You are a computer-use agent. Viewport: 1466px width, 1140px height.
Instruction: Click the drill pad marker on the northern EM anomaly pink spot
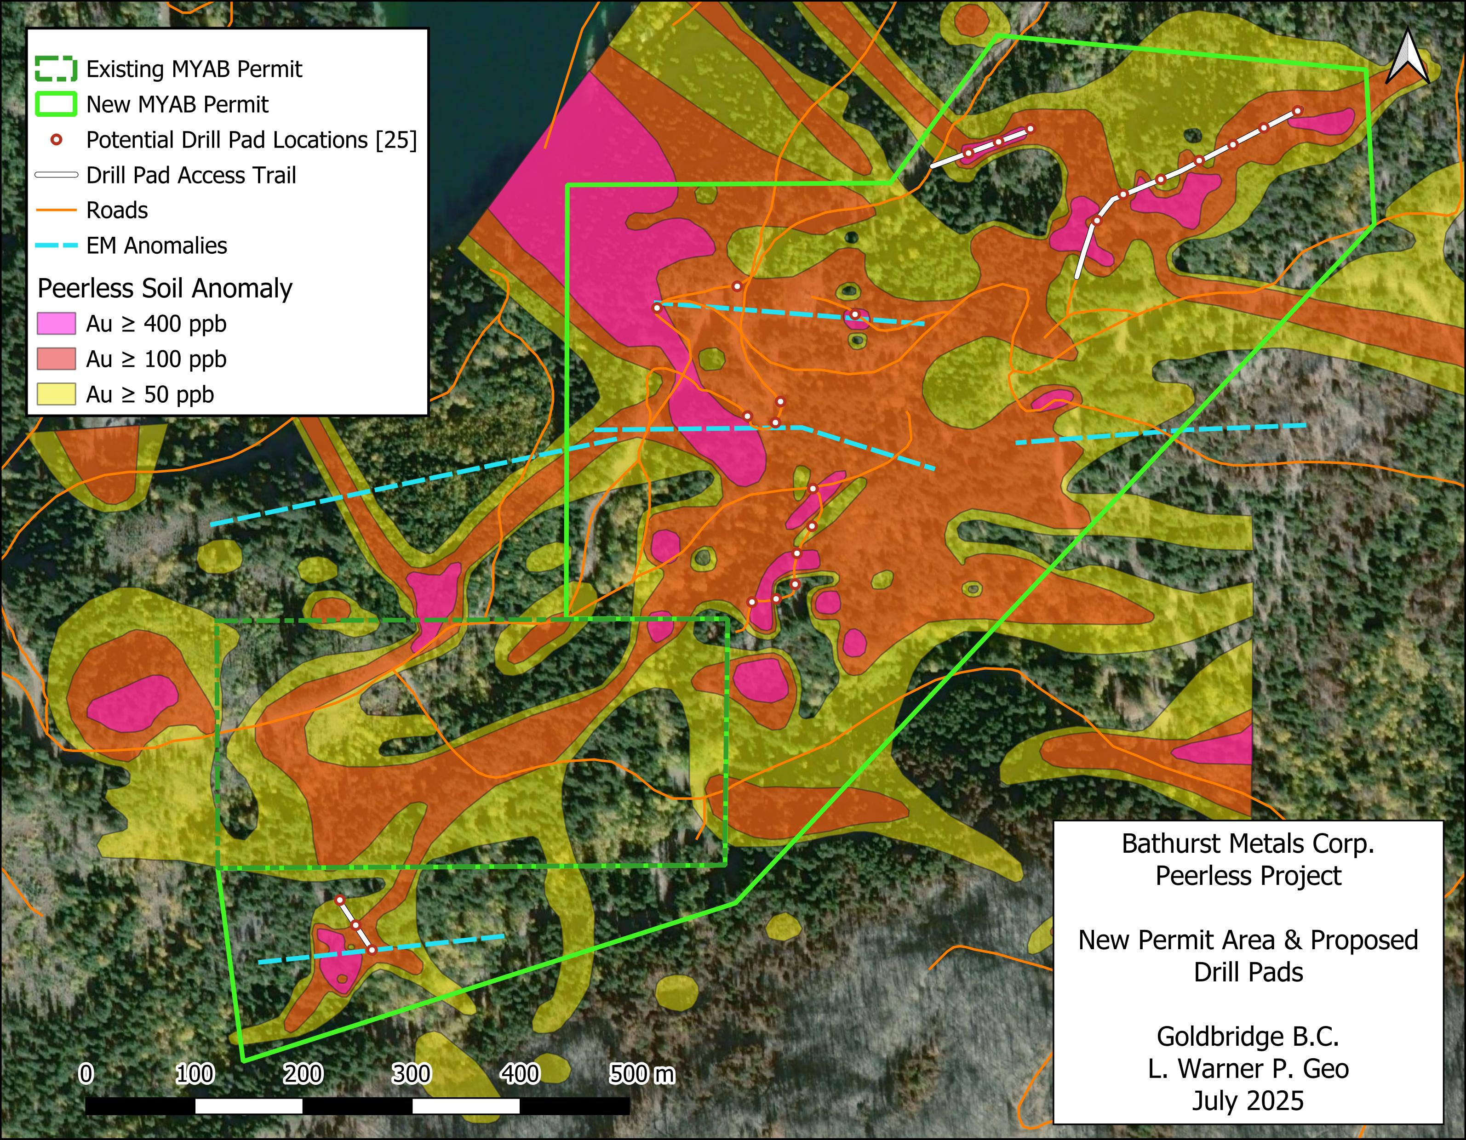click(x=855, y=314)
